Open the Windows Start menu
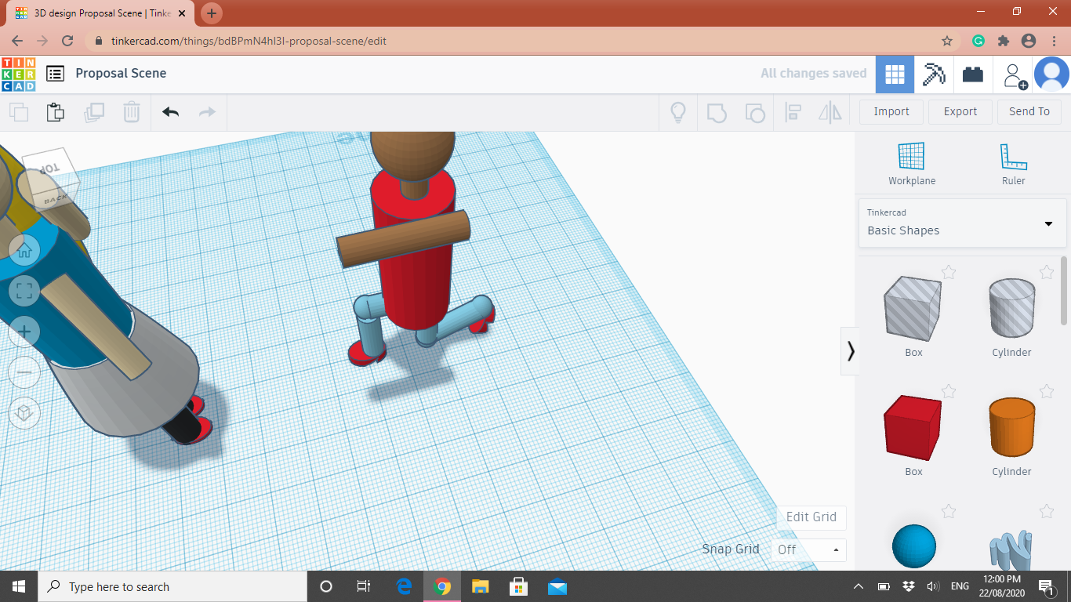The width and height of the screenshot is (1071, 602). pos(18,586)
